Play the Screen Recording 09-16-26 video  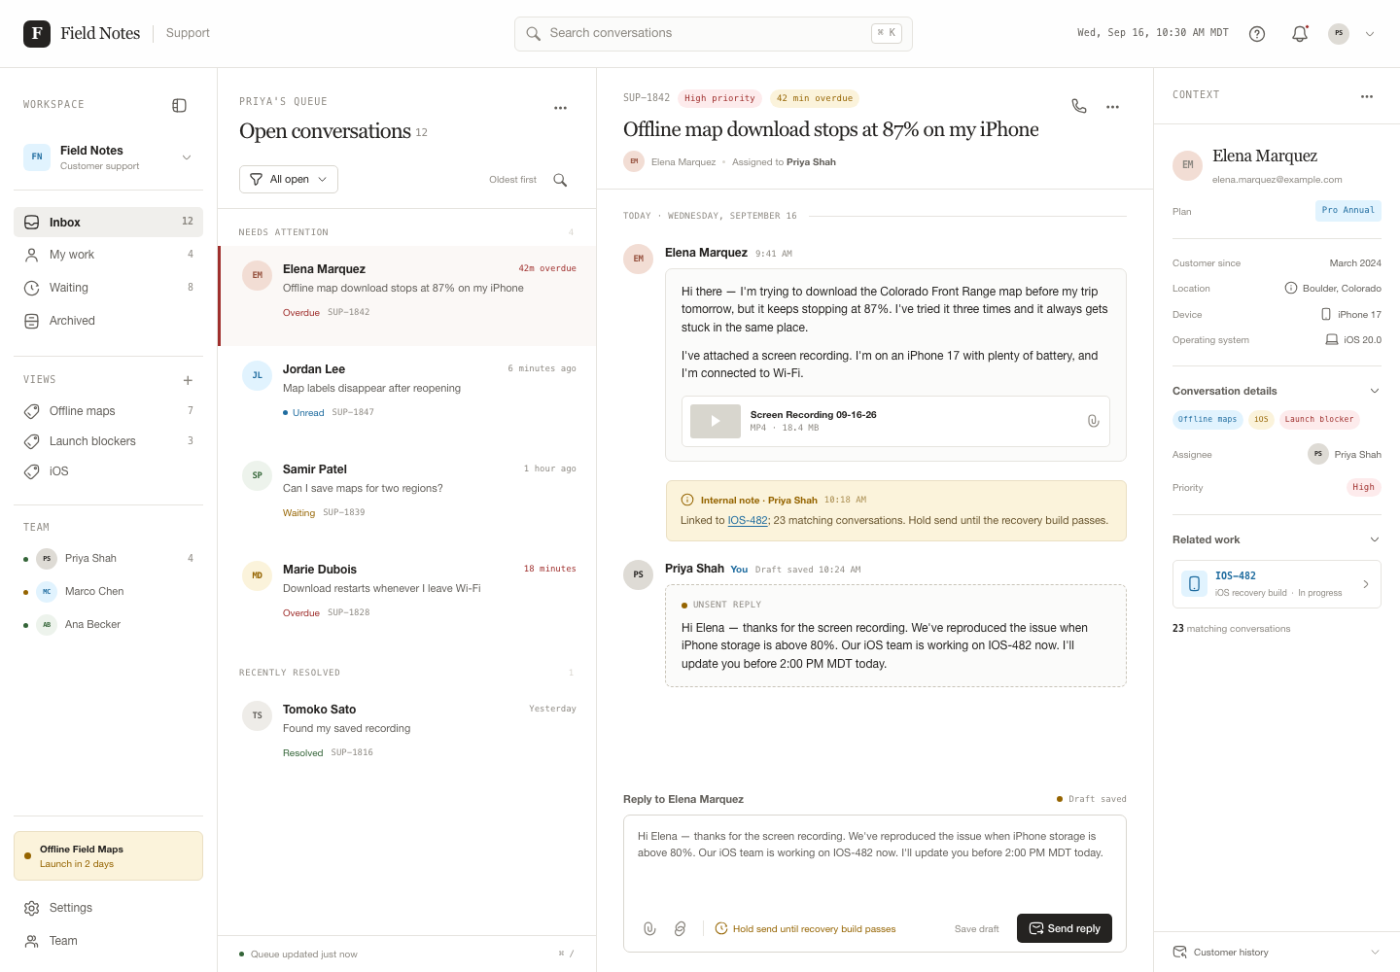(x=716, y=421)
